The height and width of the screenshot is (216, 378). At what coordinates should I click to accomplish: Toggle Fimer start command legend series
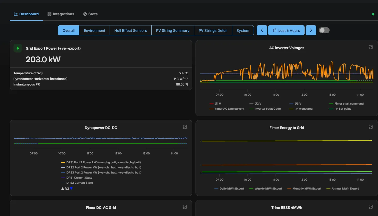pyautogui.click(x=346, y=104)
